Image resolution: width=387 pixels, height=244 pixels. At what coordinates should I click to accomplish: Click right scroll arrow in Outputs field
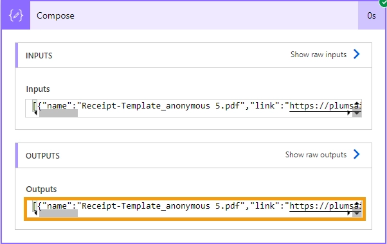348,213
